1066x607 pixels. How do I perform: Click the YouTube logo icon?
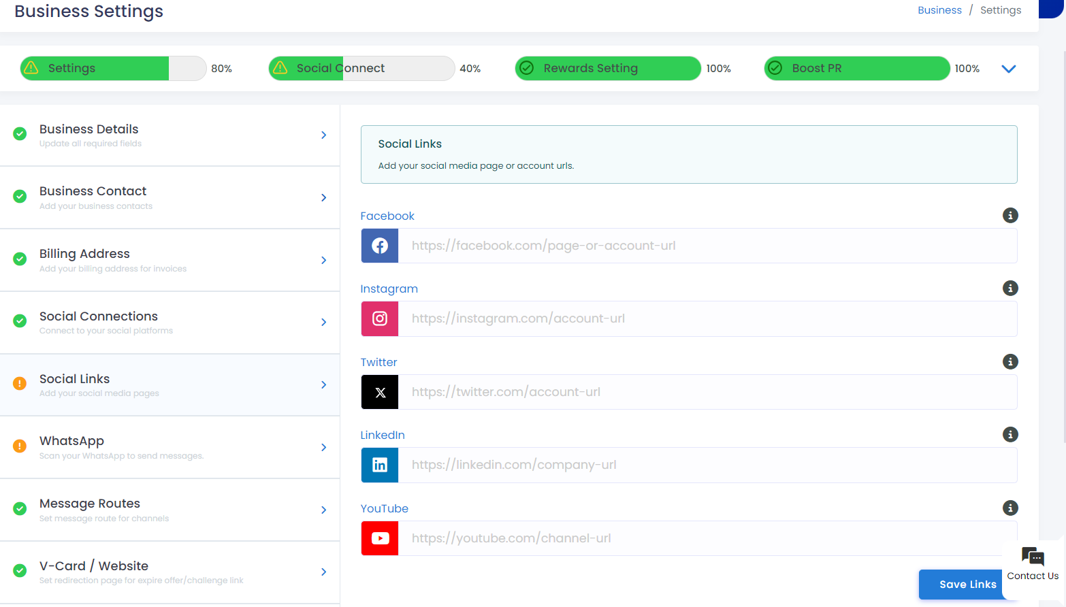point(380,538)
